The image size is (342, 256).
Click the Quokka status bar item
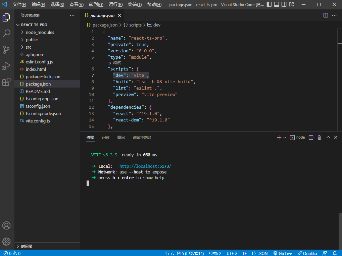point(307,253)
